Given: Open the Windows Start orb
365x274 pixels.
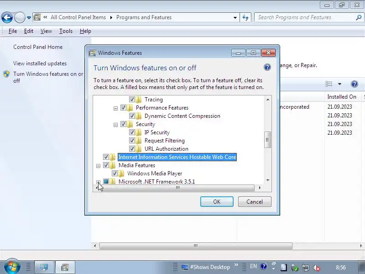Looking at the screenshot, I should (x=12, y=267).
